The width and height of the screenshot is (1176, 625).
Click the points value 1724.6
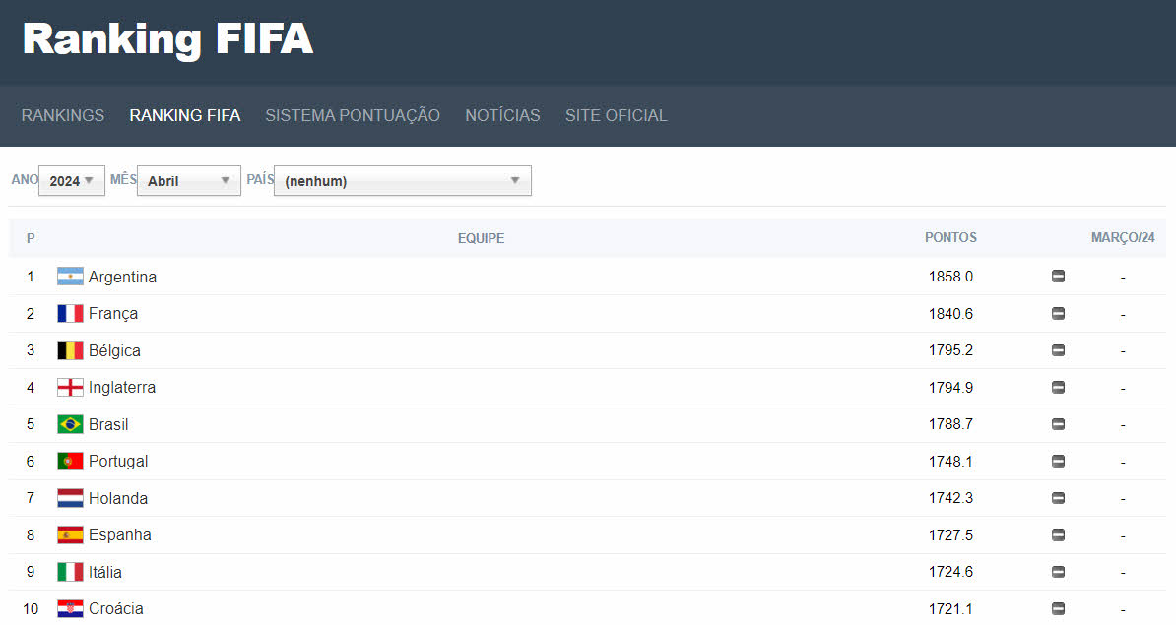coord(950,572)
